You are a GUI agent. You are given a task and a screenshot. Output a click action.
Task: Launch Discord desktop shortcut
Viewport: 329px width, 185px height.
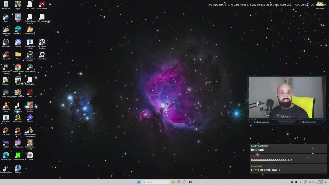coord(18,43)
